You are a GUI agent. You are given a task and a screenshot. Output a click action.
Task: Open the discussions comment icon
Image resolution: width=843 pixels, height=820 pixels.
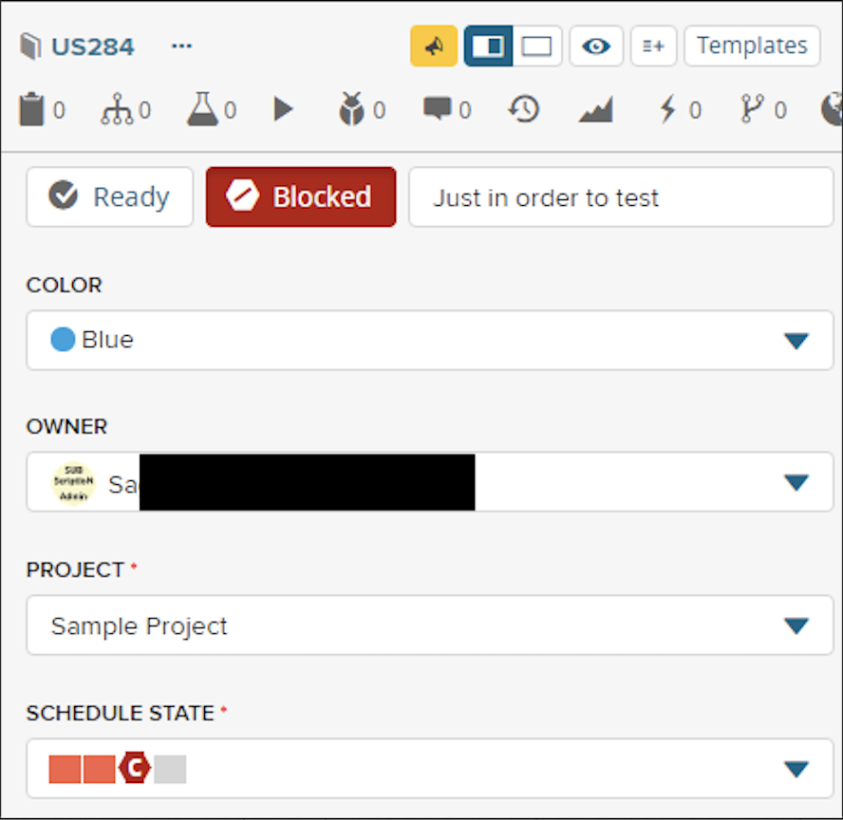click(437, 110)
